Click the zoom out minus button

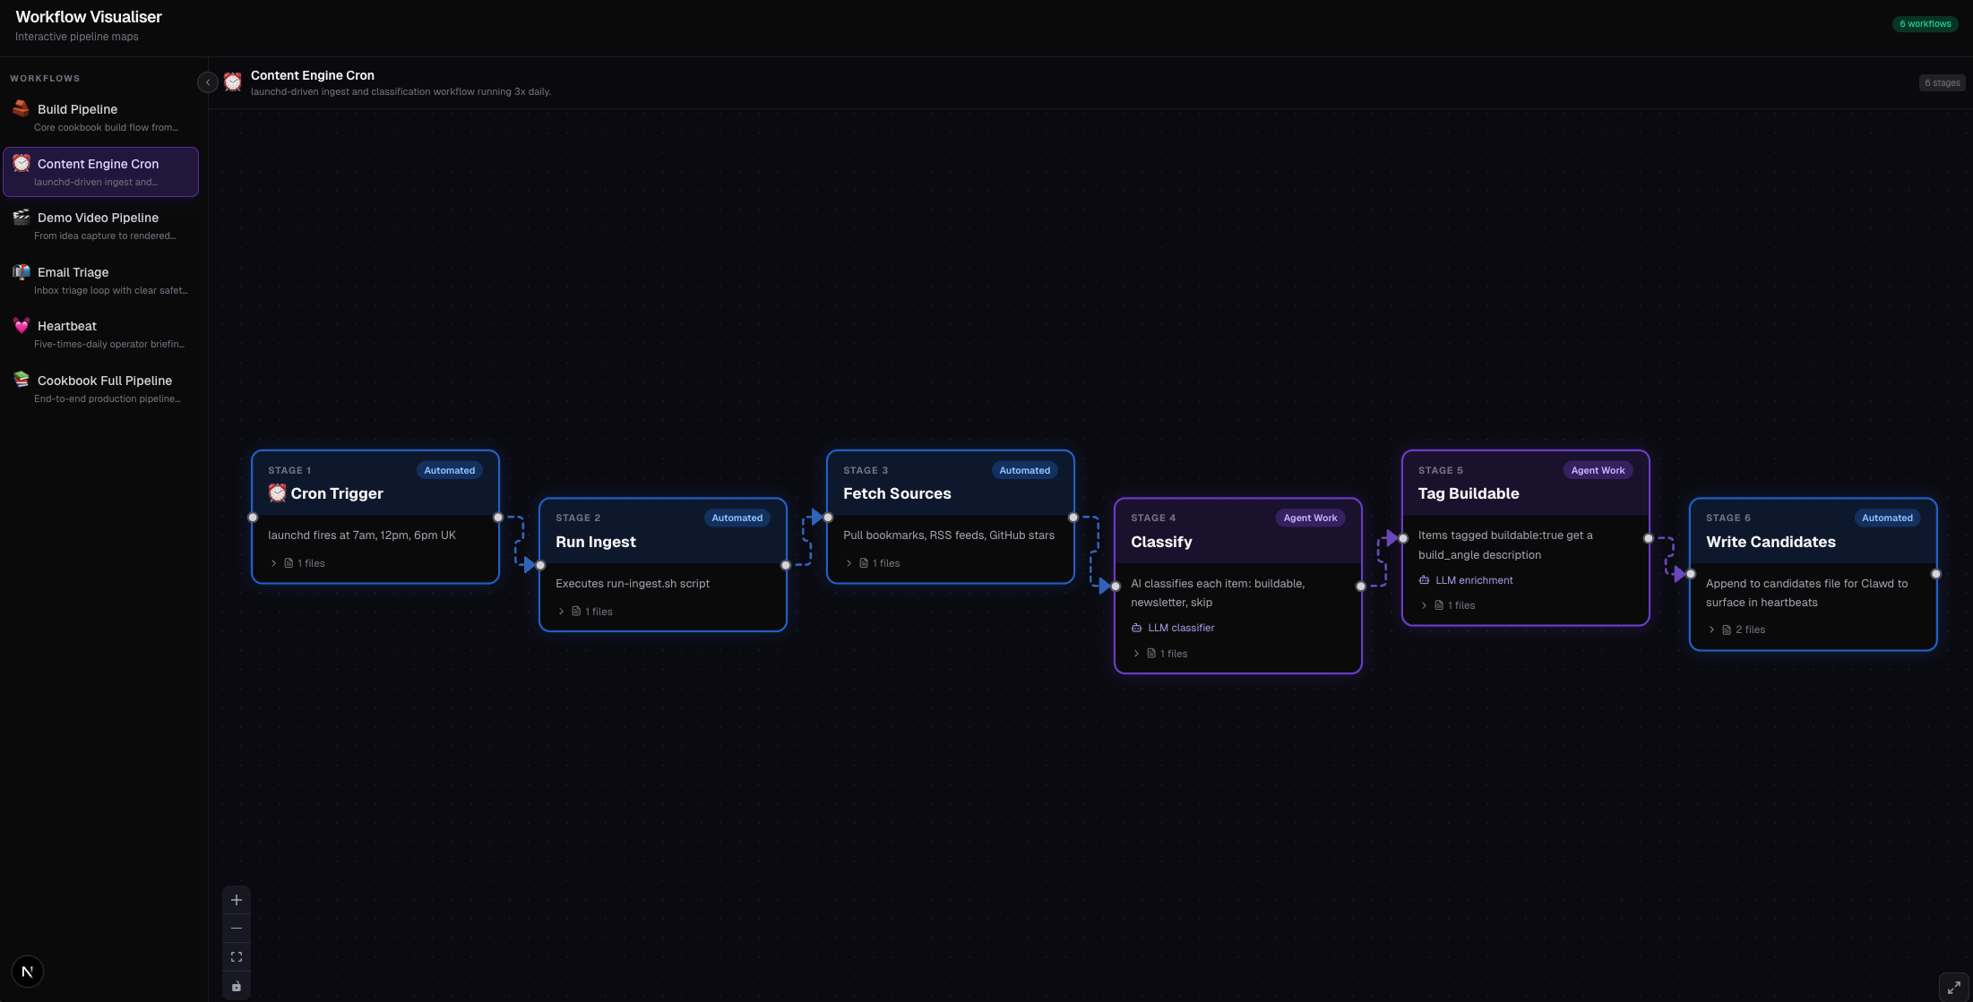tap(237, 929)
